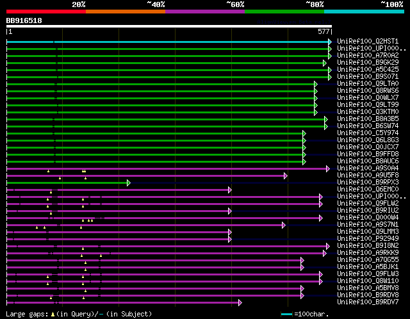Click the arrowhead ending the Q6EMC0 alignment
Viewport: 410px width, 319px height.
(x=229, y=190)
